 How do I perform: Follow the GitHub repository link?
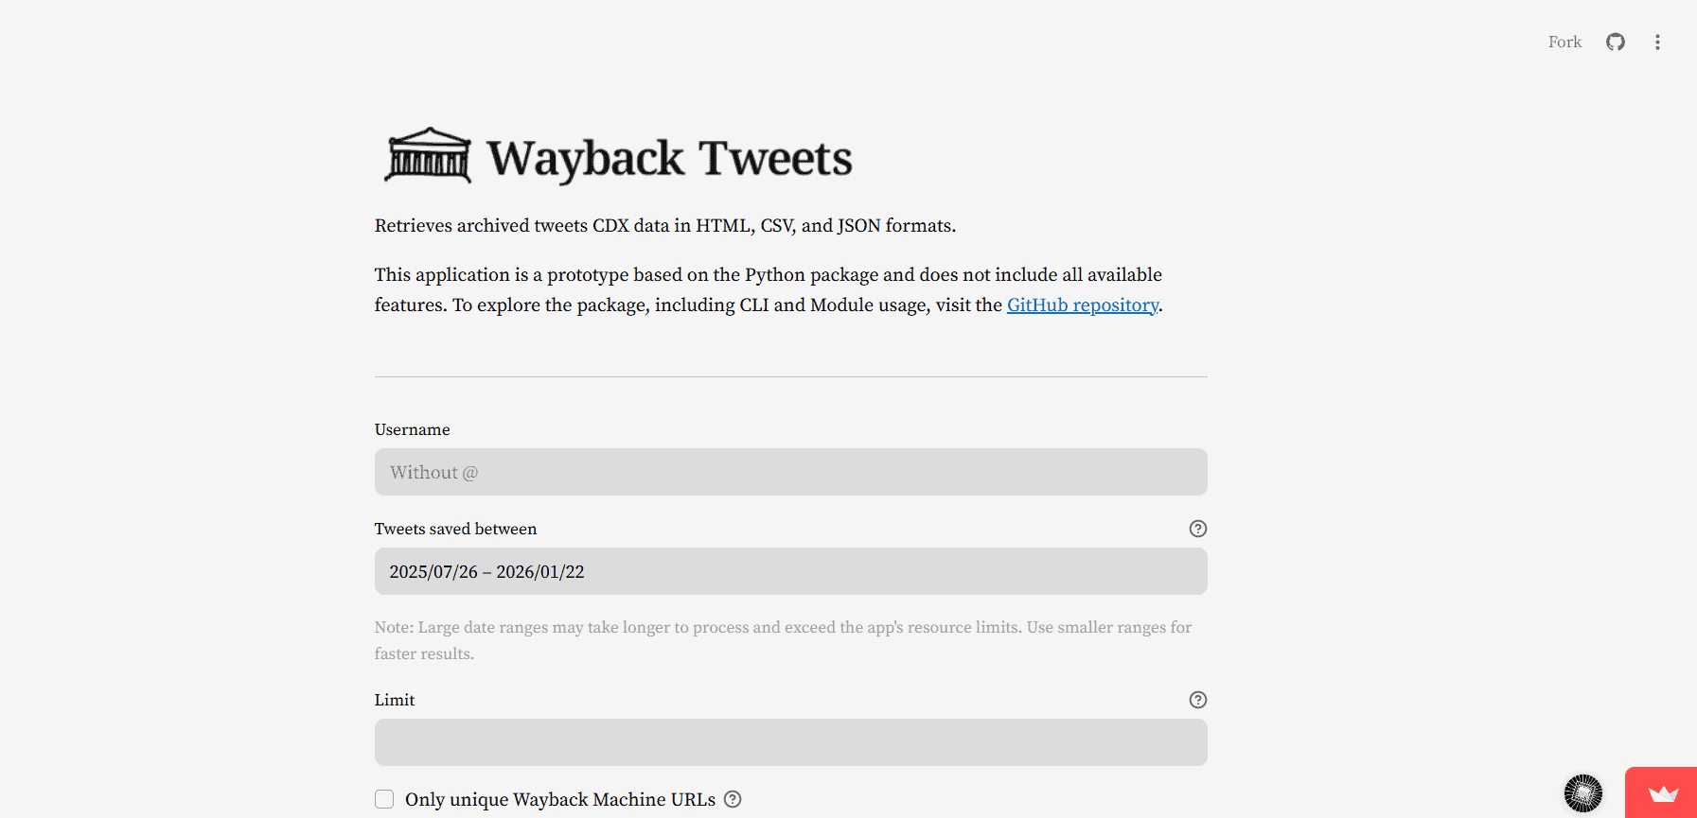[1082, 305]
